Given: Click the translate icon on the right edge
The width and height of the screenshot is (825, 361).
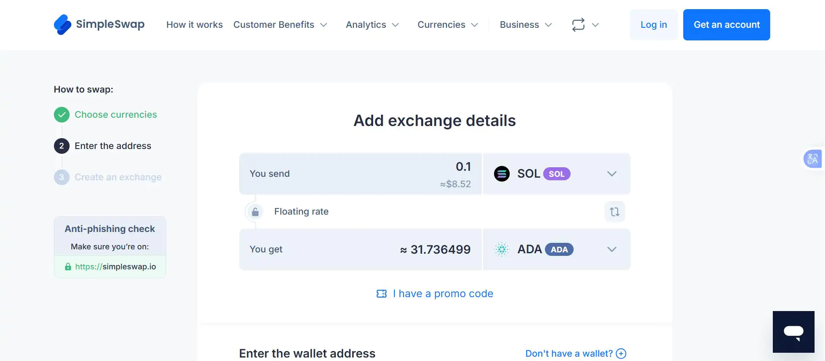Looking at the screenshot, I should click(x=813, y=159).
